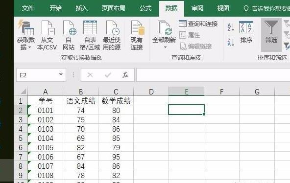Image resolution: width=290 pixels, height=183 pixels.
Task: Click the 获取数据 icon
Action: 26,27
